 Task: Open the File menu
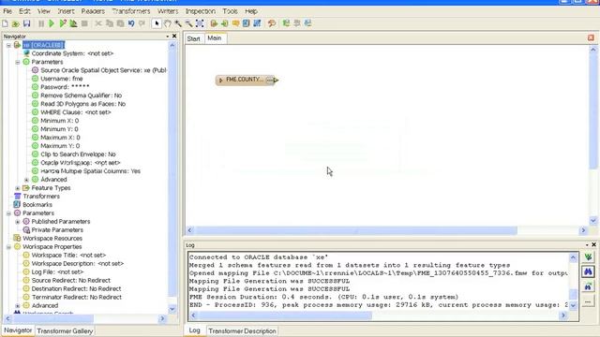click(x=7, y=11)
